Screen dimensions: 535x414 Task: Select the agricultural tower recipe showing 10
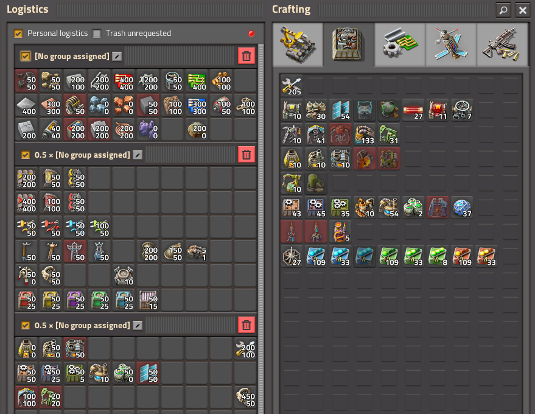point(292,183)
